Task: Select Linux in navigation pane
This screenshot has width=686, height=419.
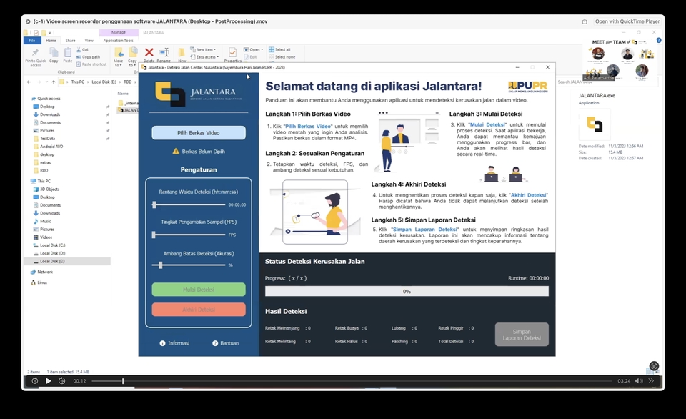Action: (x=42, y=282)
